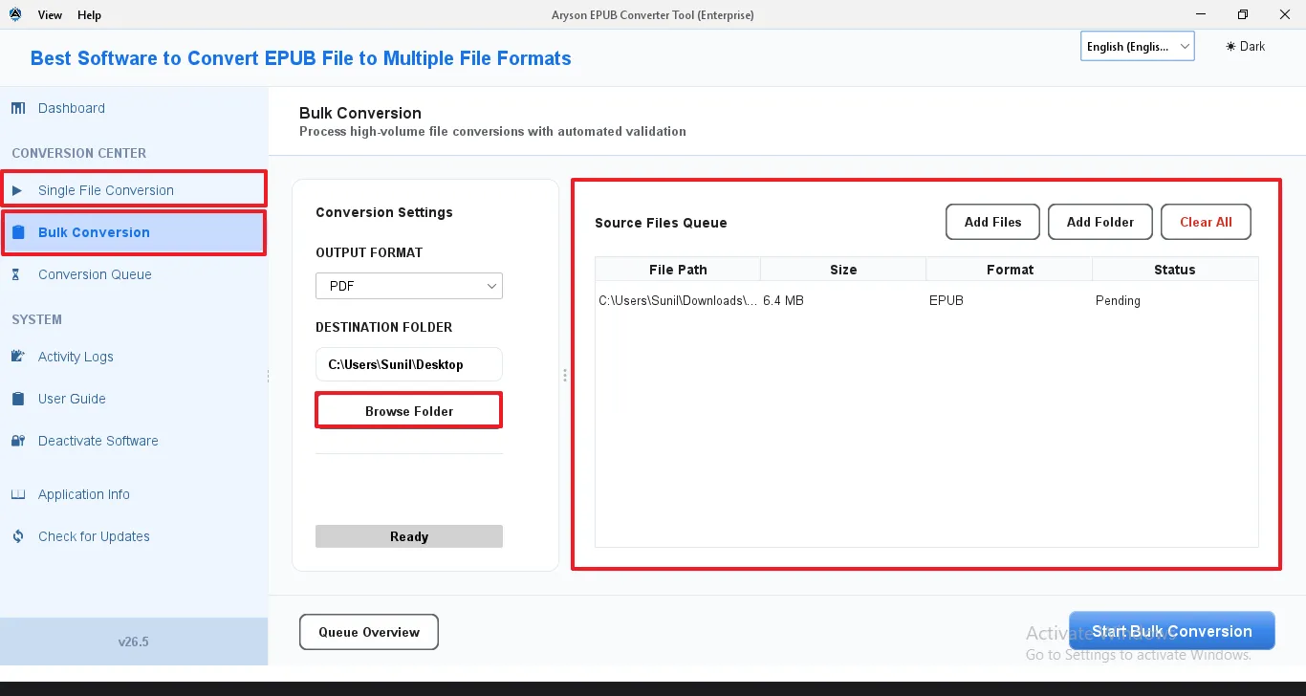Switch to Dark theme
Viewport: 1306px width, 696px height.
(x=1245, y=46)
